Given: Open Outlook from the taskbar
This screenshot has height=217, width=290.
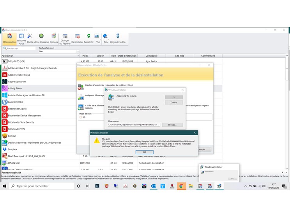Looking at the screenshot, I should [153, 186].
